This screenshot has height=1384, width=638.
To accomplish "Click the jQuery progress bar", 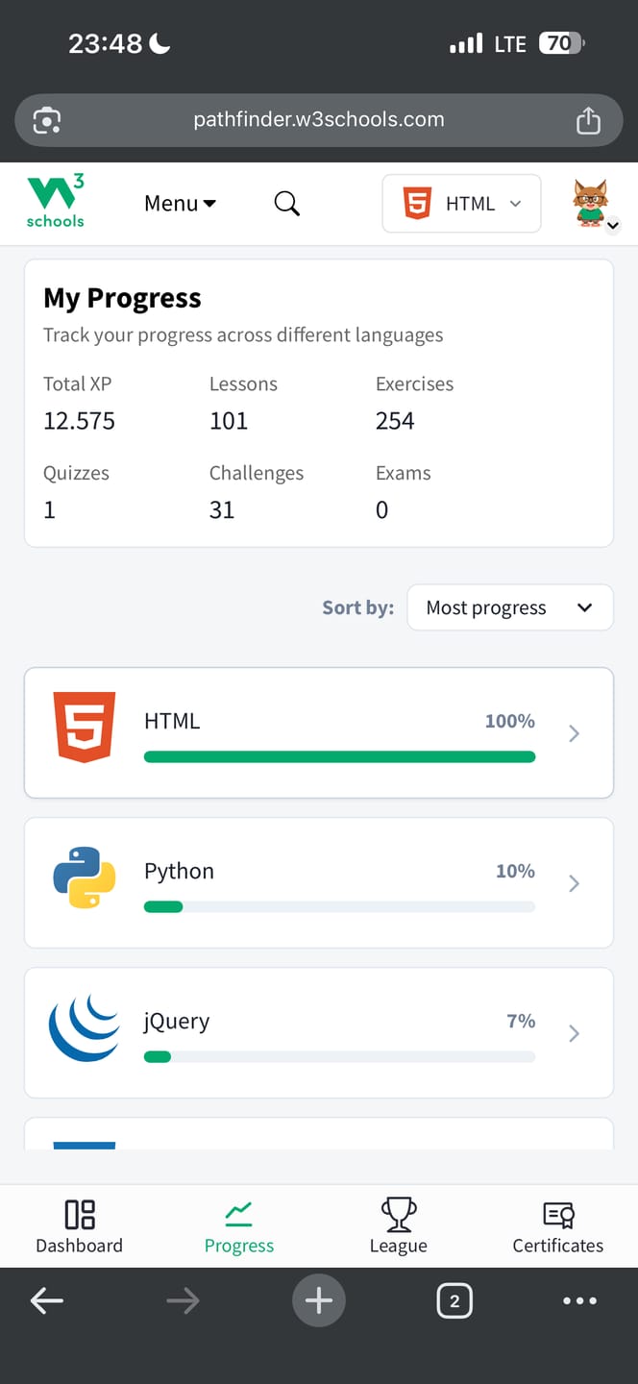I will tap(339, 1057).
